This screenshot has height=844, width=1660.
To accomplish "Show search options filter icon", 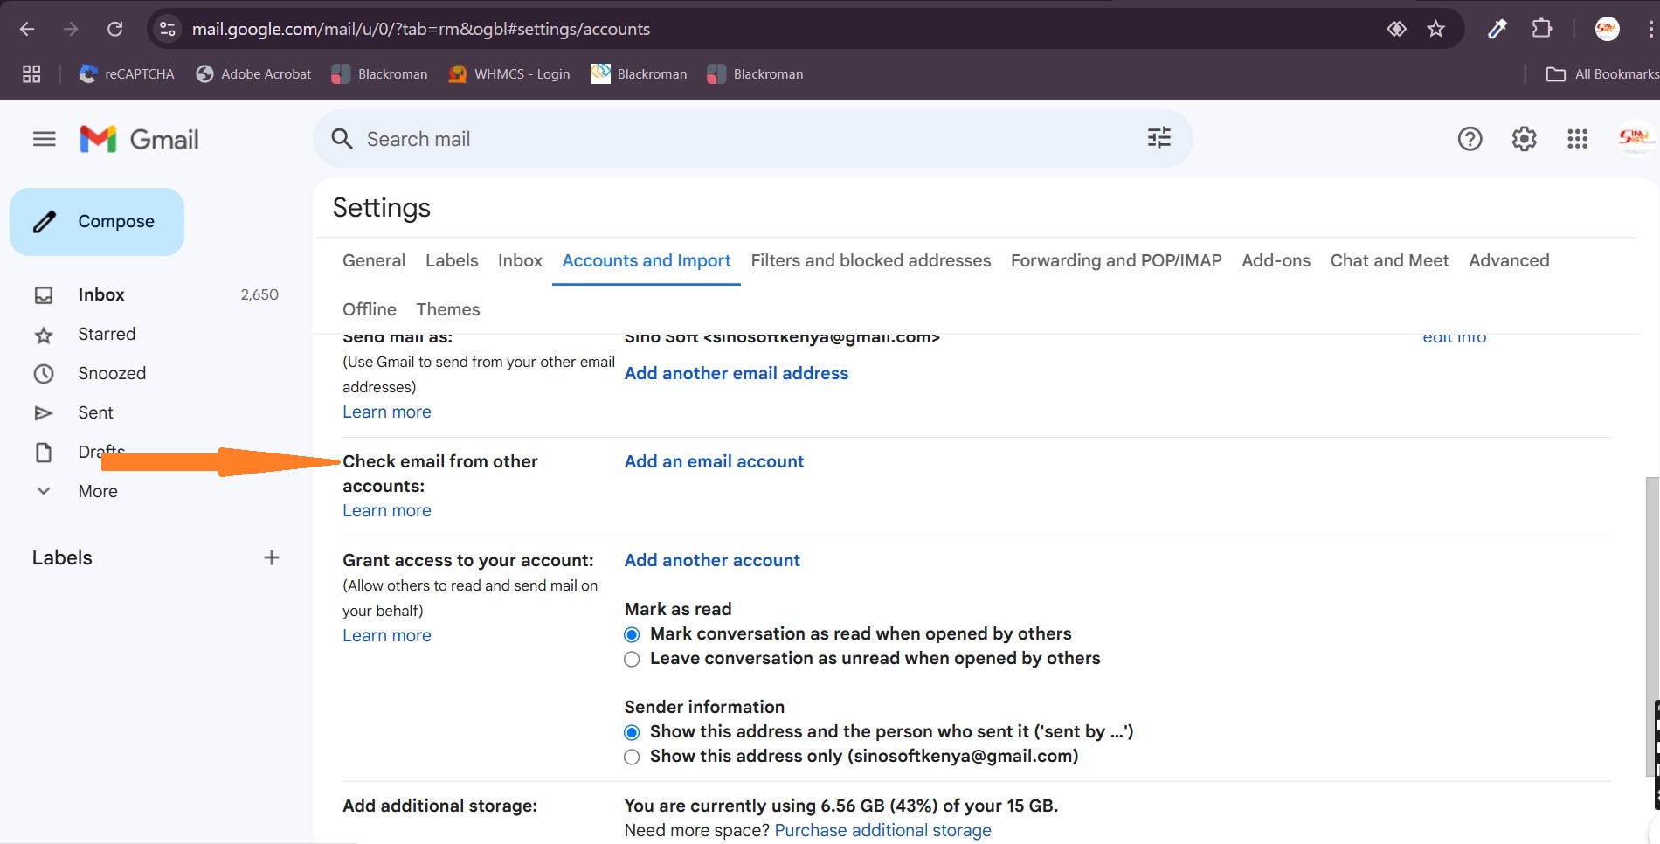I will click(1159, 138).
